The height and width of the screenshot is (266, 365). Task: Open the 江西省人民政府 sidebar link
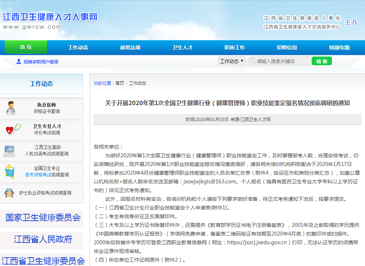43,240
